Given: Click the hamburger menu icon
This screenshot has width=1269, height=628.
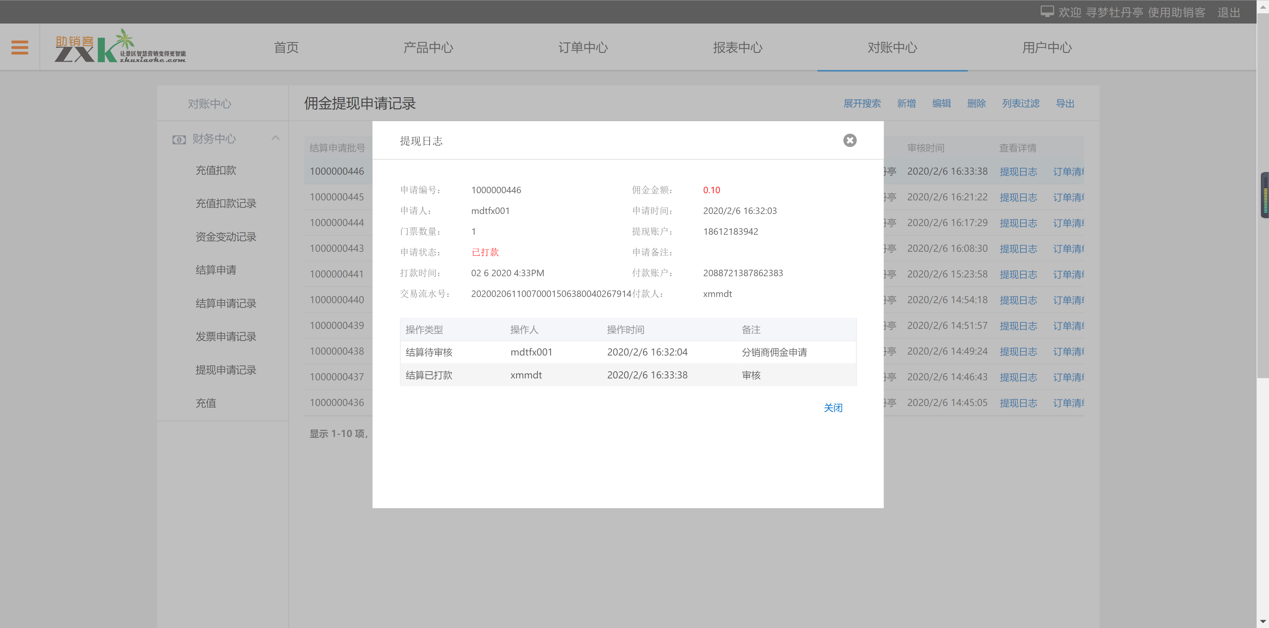Looking at the screenshot, I should pos(20,47).
